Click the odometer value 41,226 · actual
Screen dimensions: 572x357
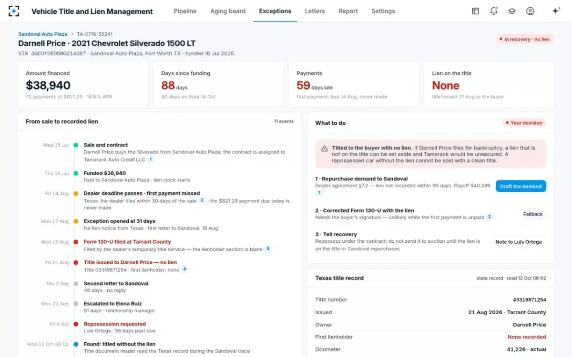coord(526,349)
